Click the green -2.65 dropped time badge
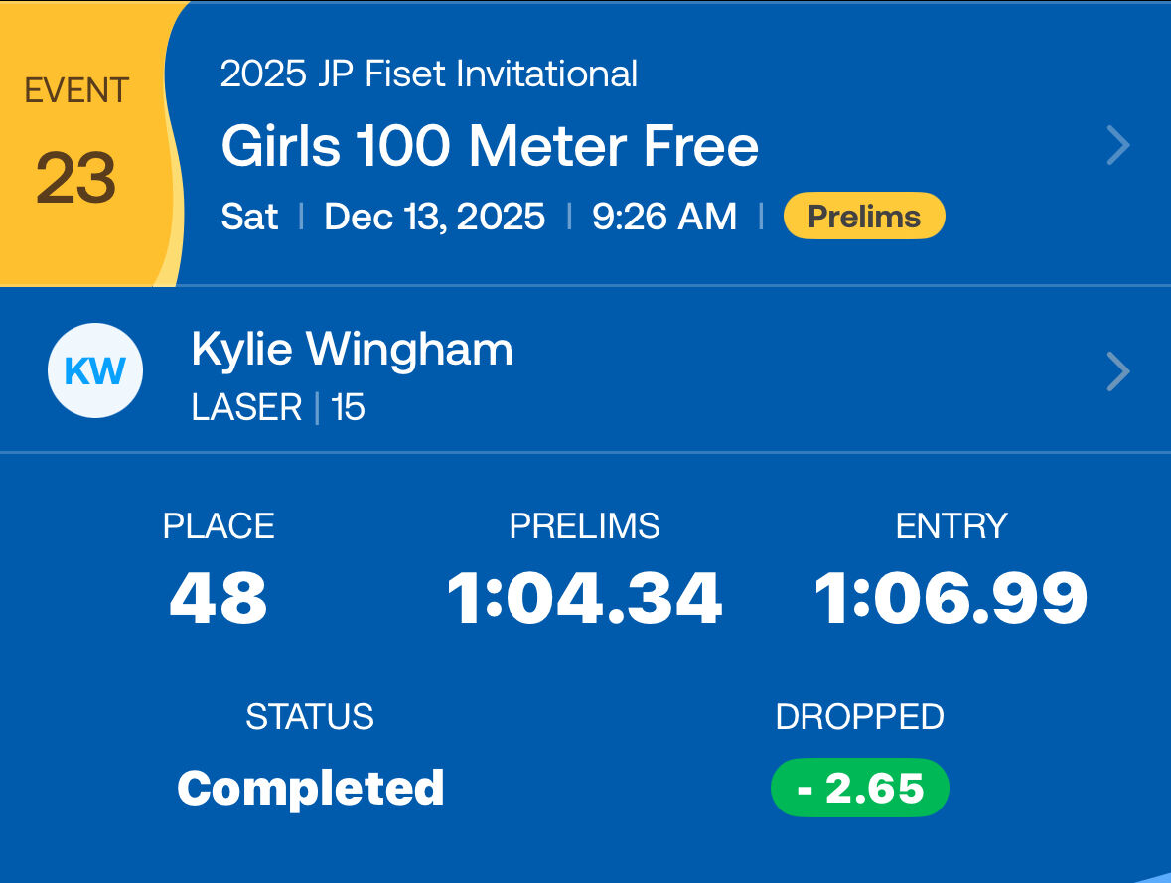Image resolution: width=1171 pixels, height=883 pixels. click(x=860, y=789)
